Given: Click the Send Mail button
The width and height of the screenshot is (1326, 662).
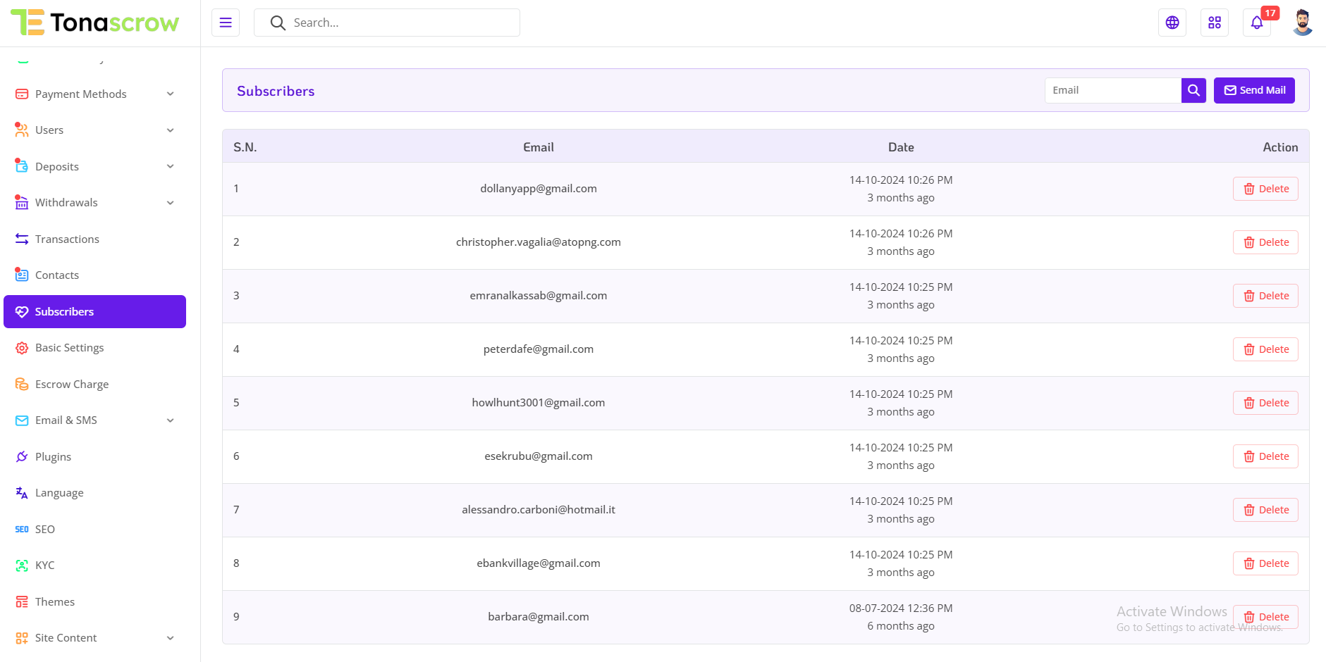Looking at the screenshot, I should coord(1254,90).
